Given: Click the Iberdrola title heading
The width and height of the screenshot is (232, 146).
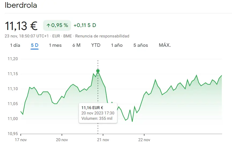Looking at the screenshot, I should click(x=21, y=5).
